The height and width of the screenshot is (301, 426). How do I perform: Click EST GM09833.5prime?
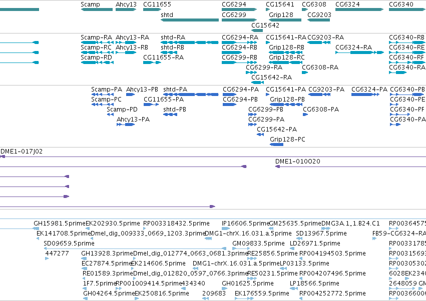click(x=258, y=243)
